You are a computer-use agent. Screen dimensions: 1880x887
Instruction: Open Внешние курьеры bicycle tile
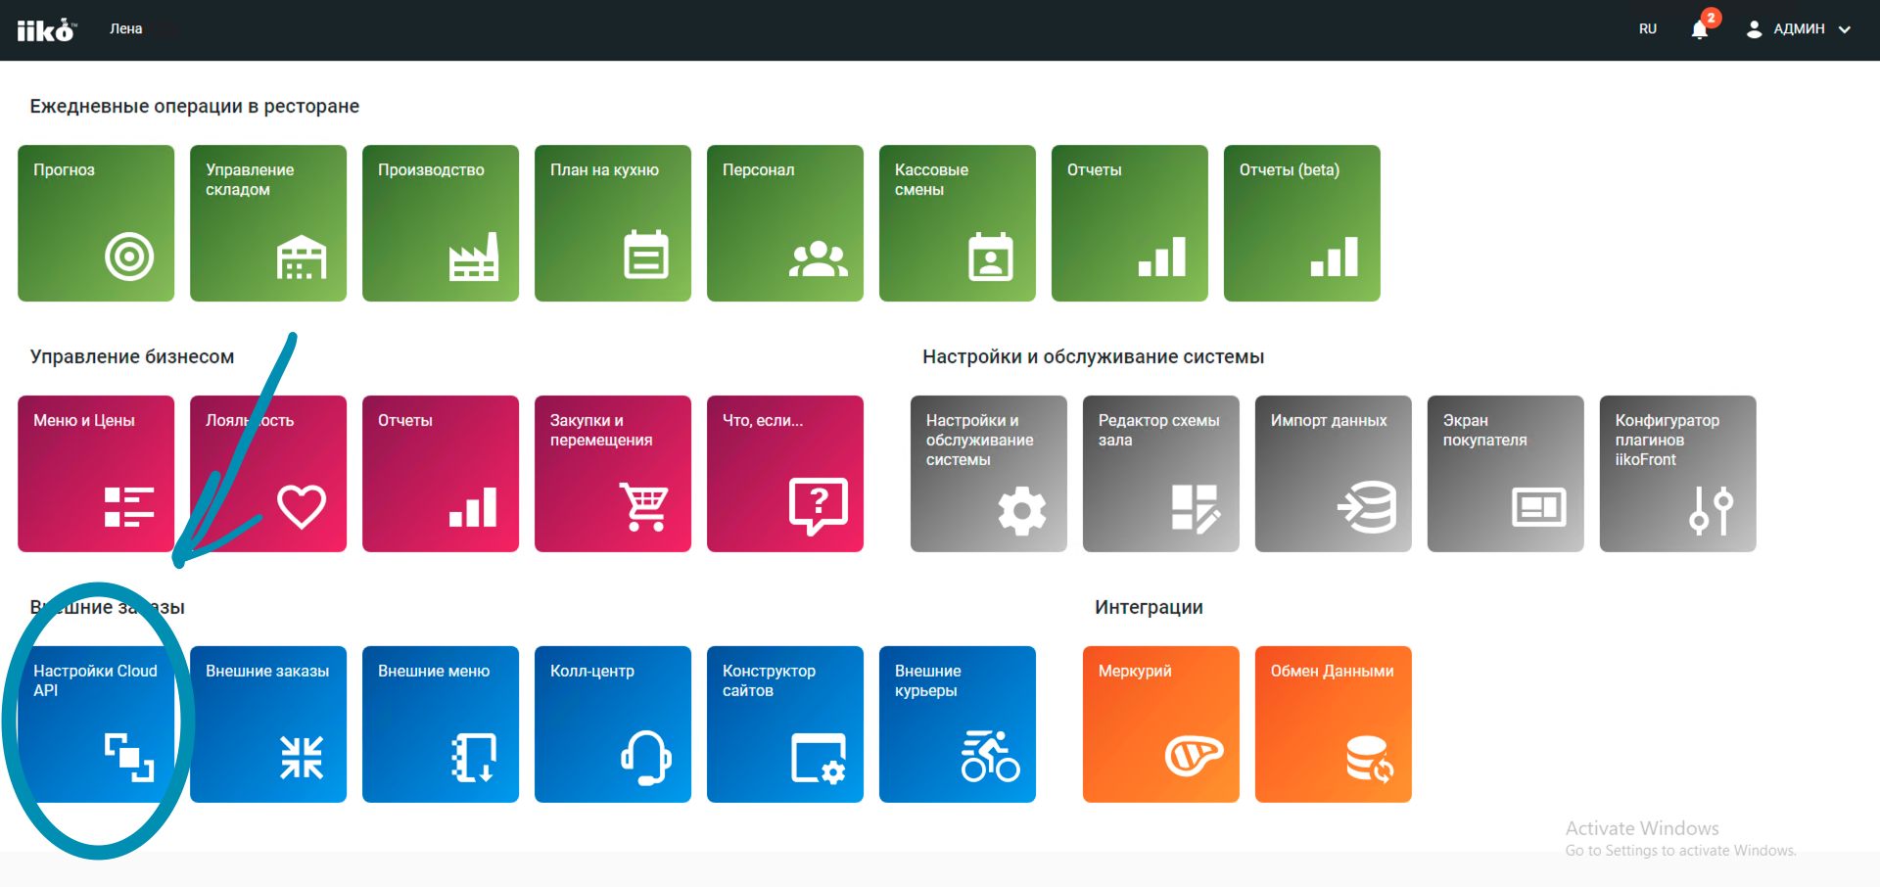(x=958, y=724)
